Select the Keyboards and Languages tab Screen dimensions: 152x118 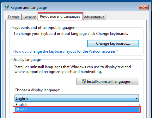click(60, 16)
